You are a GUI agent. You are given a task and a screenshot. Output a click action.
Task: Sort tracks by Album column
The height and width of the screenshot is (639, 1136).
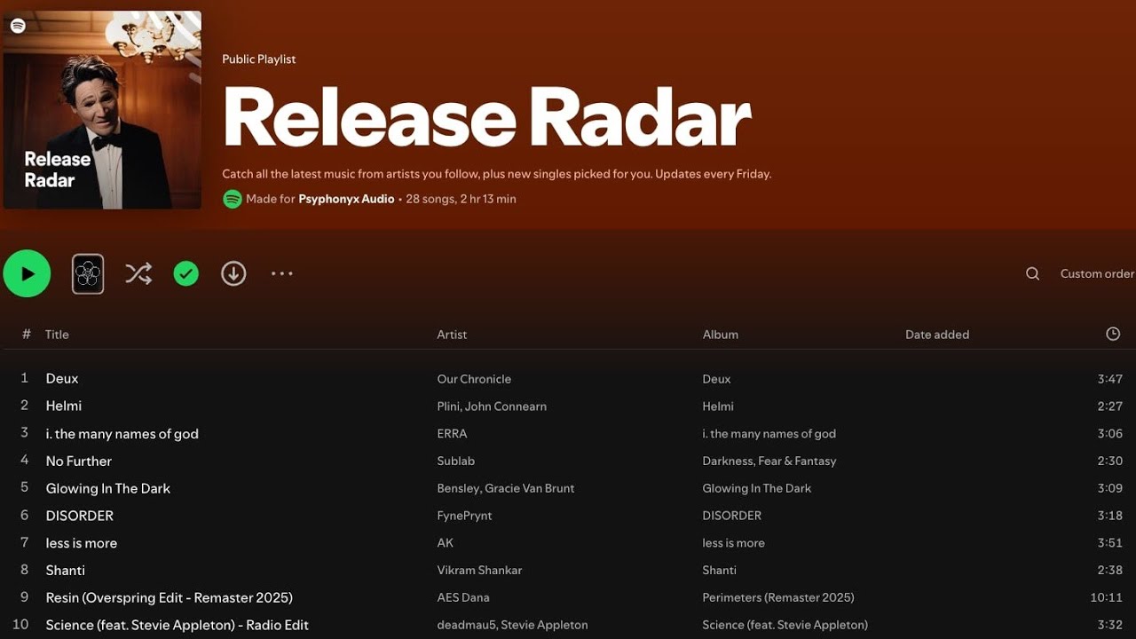click(721, 335)
